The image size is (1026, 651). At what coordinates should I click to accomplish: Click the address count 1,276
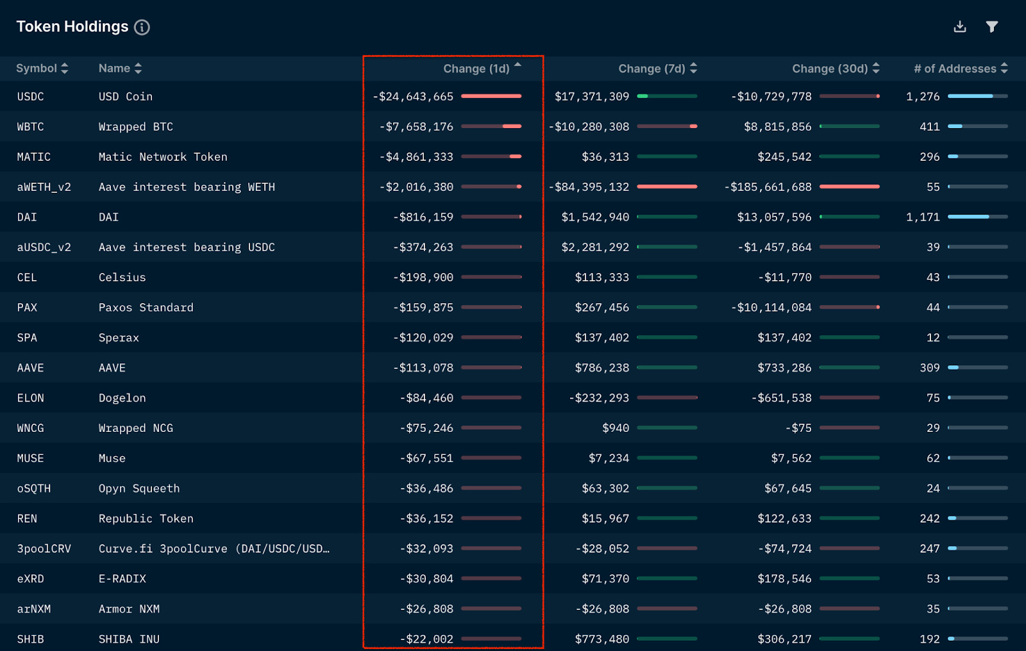tap(923, 97)
